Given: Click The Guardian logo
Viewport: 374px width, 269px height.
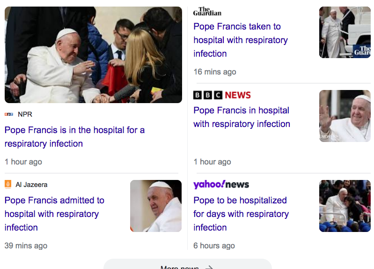Looking at the screenshot, I should [x=207, y=11].
